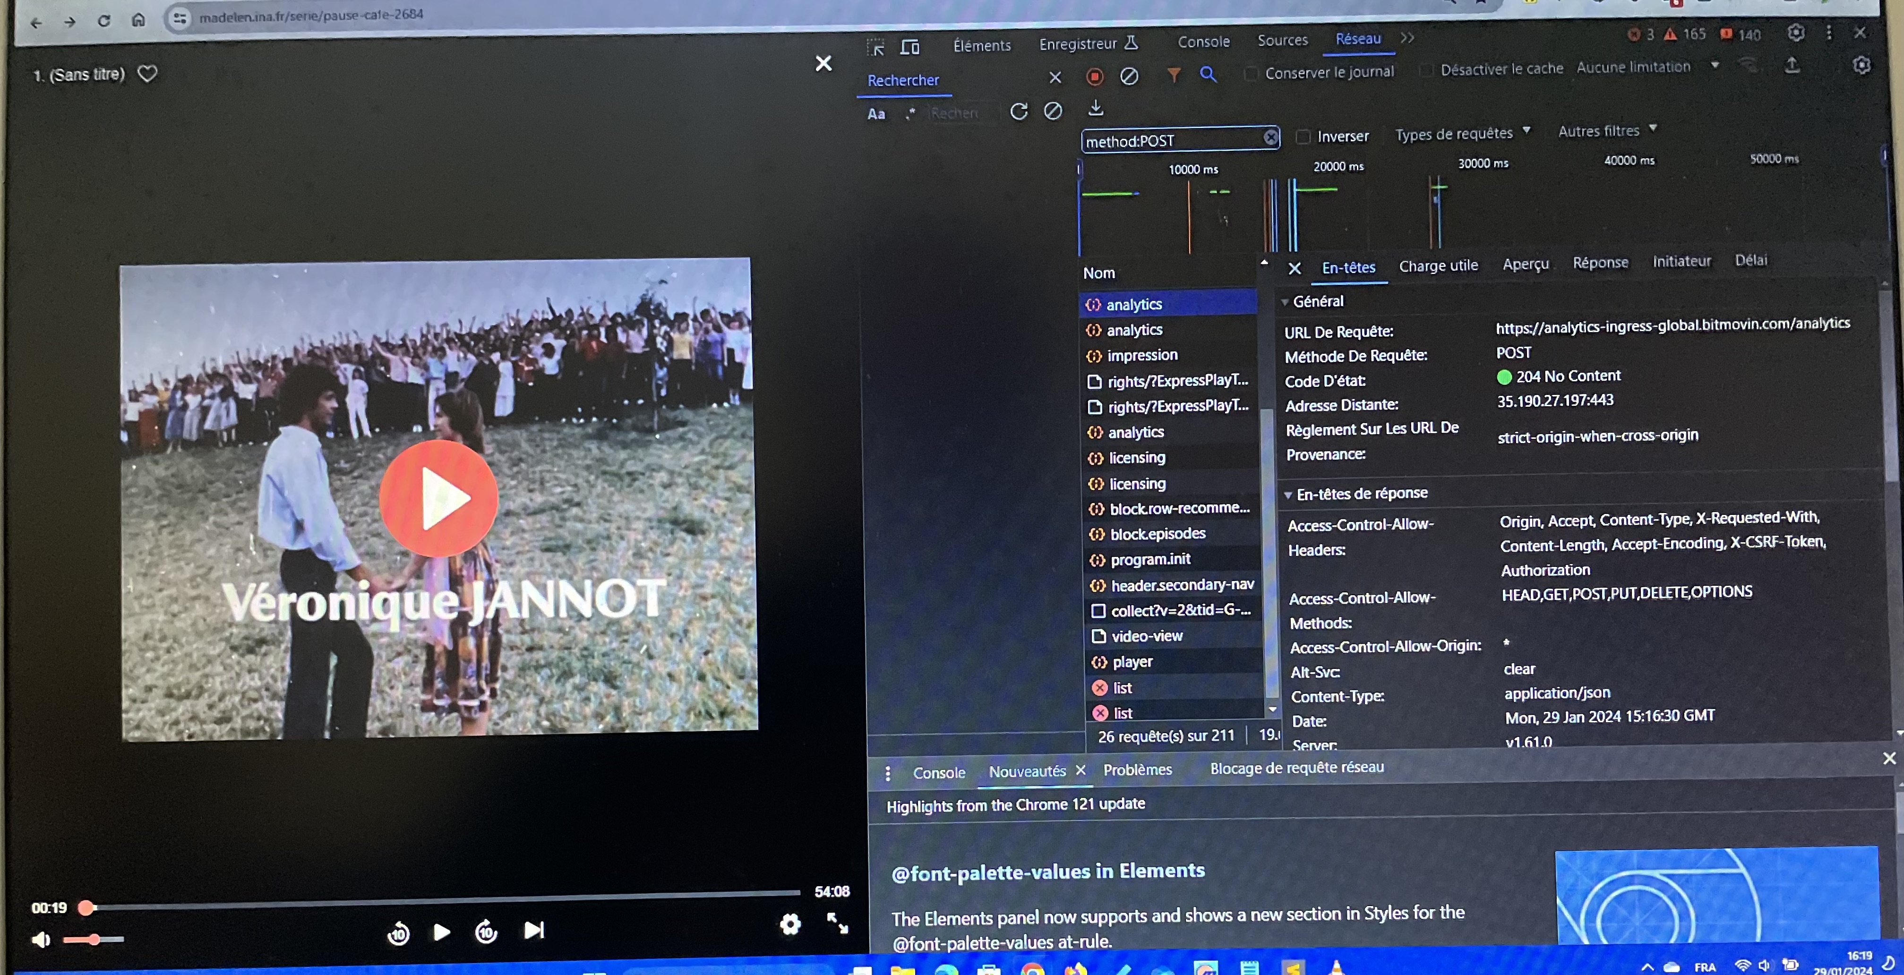This screenshot has height=975, width=1904.
Task: Click the skip back 10 seconds icon
Action: pos(398,933)
